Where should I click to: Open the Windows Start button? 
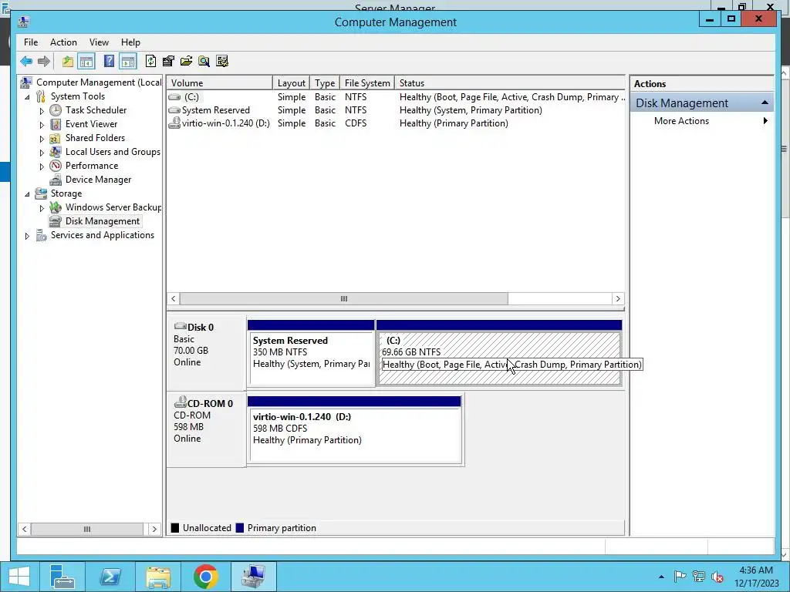coord(19,577)
